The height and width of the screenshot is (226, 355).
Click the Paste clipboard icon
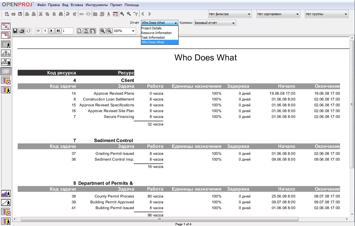(54, 14)
